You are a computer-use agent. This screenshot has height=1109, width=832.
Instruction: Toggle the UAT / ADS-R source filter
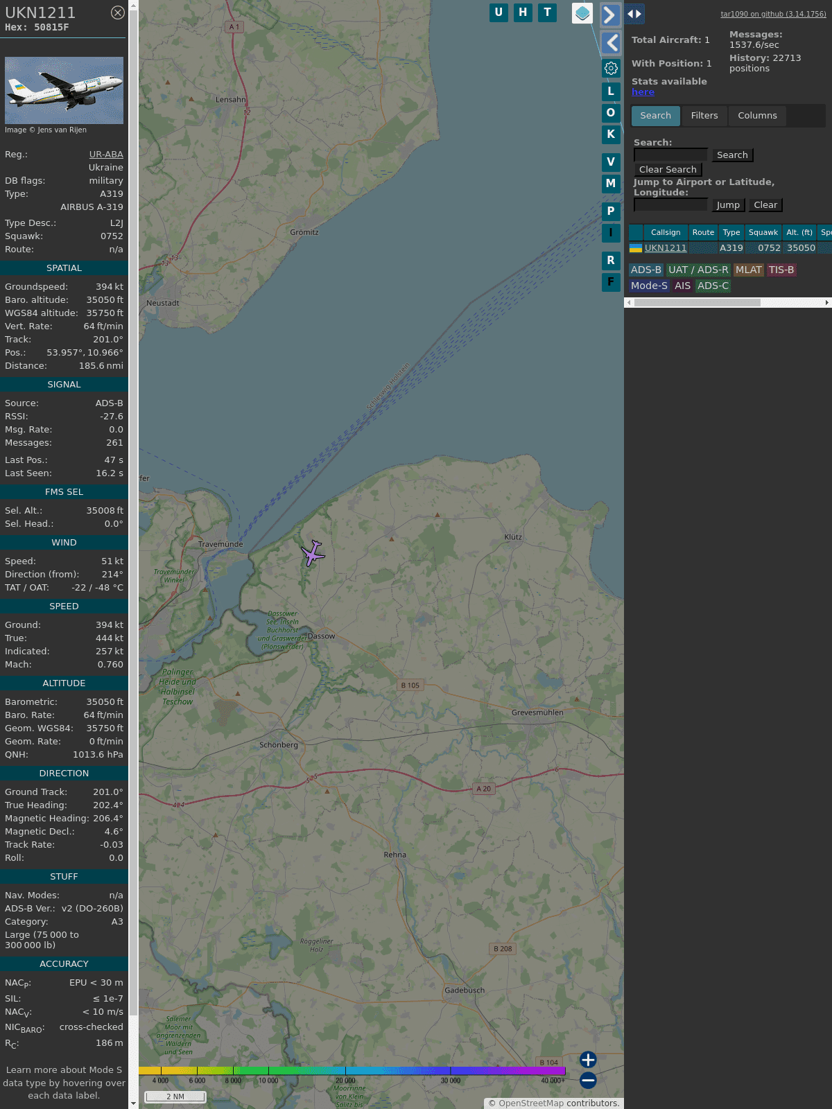point(698,270)
